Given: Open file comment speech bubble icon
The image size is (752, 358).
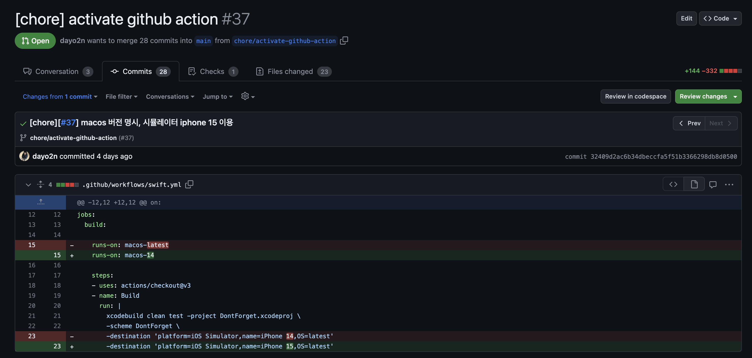Looking at the screenshot, I should [x=713, y=184].
